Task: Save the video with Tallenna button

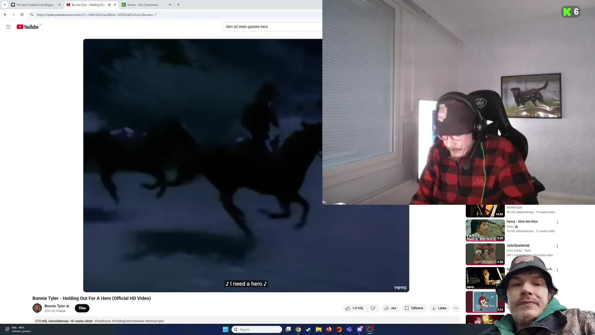Action: (414, 308)
